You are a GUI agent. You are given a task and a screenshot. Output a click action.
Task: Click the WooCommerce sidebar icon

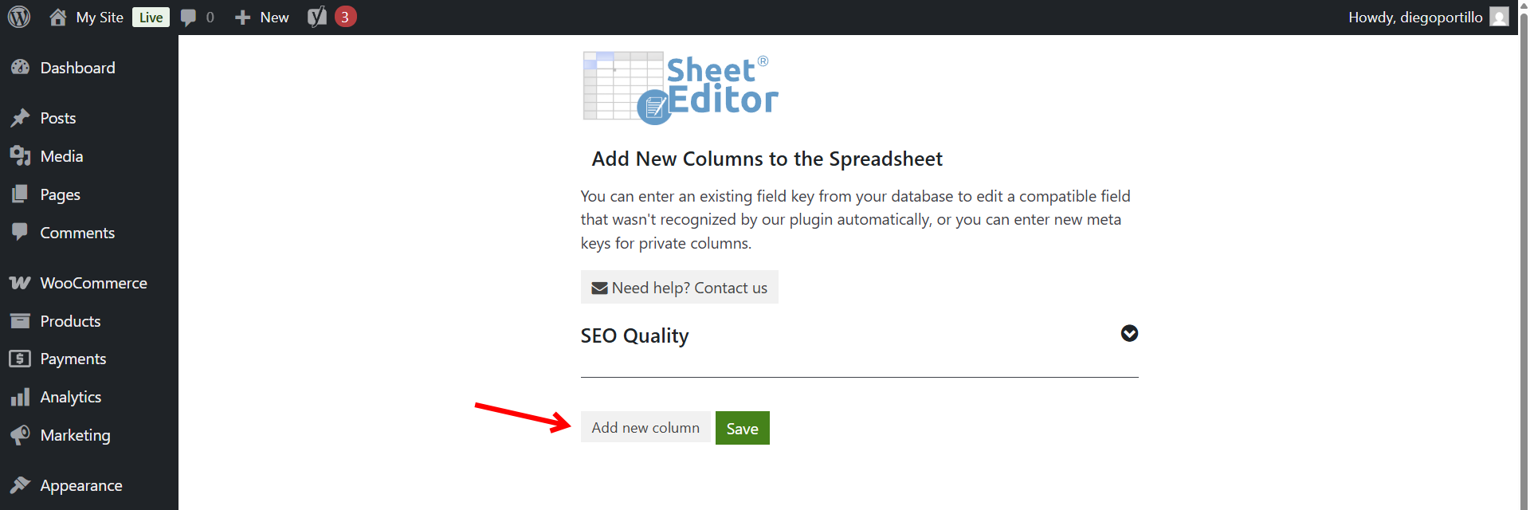pos(20,283)
